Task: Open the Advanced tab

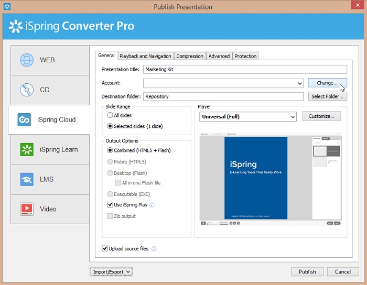Action: 219,56
